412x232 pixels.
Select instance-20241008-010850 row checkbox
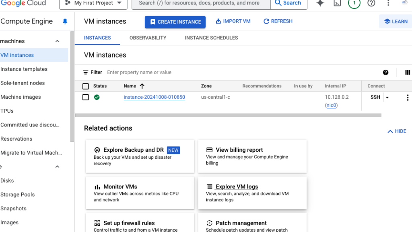click(x=85, y=97)
